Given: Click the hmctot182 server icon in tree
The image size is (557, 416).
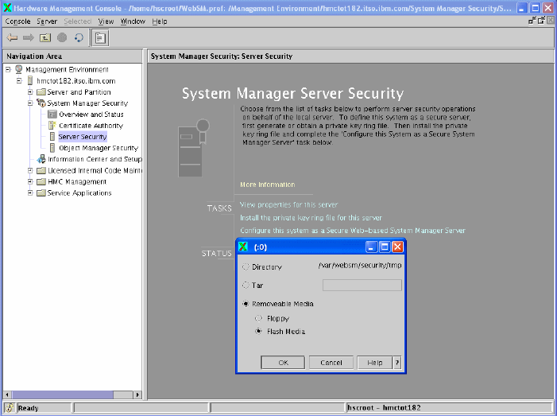Looking at the screenshot, I should pos(30,80).
